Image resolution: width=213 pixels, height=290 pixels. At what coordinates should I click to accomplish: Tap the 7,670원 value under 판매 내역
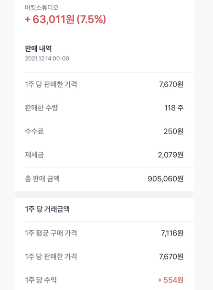click(x=171, y=84)
